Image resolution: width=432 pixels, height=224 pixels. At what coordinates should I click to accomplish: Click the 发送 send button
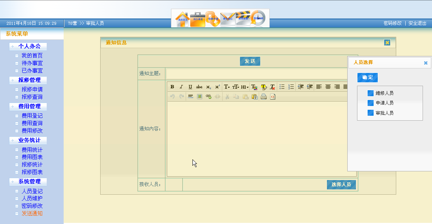250,61
